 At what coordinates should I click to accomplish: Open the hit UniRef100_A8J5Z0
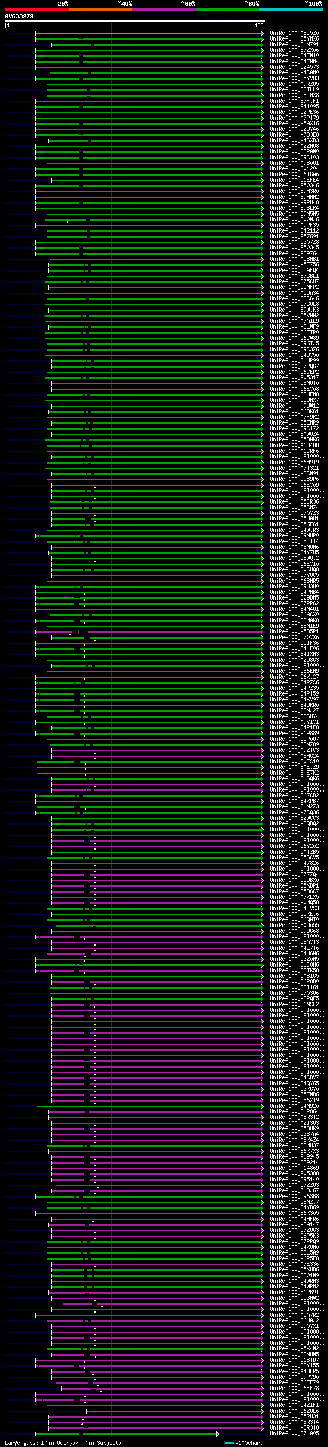click(294, 34)
